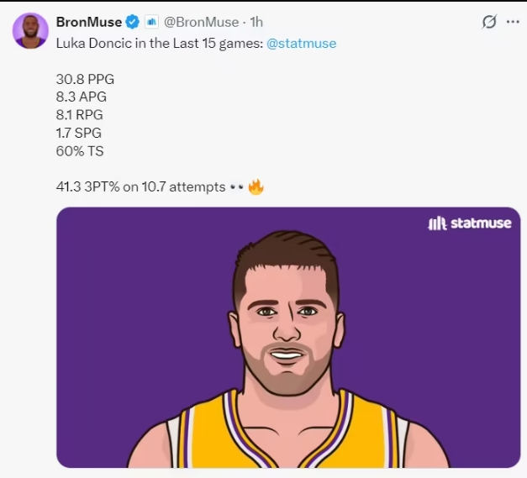Click the 8.1 RPG stat line
The width and height of the screenshot is (527, 478).
[81, 115]
